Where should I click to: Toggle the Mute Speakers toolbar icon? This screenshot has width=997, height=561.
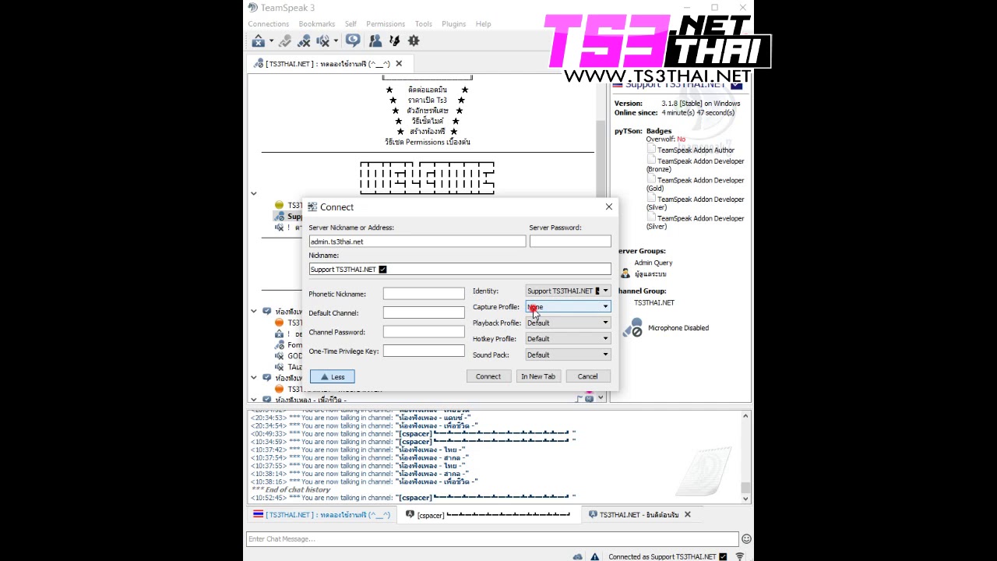(322, 41)
